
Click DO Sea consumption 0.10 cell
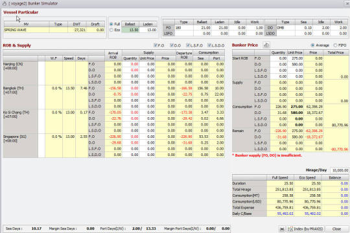(x=303, y=28)
